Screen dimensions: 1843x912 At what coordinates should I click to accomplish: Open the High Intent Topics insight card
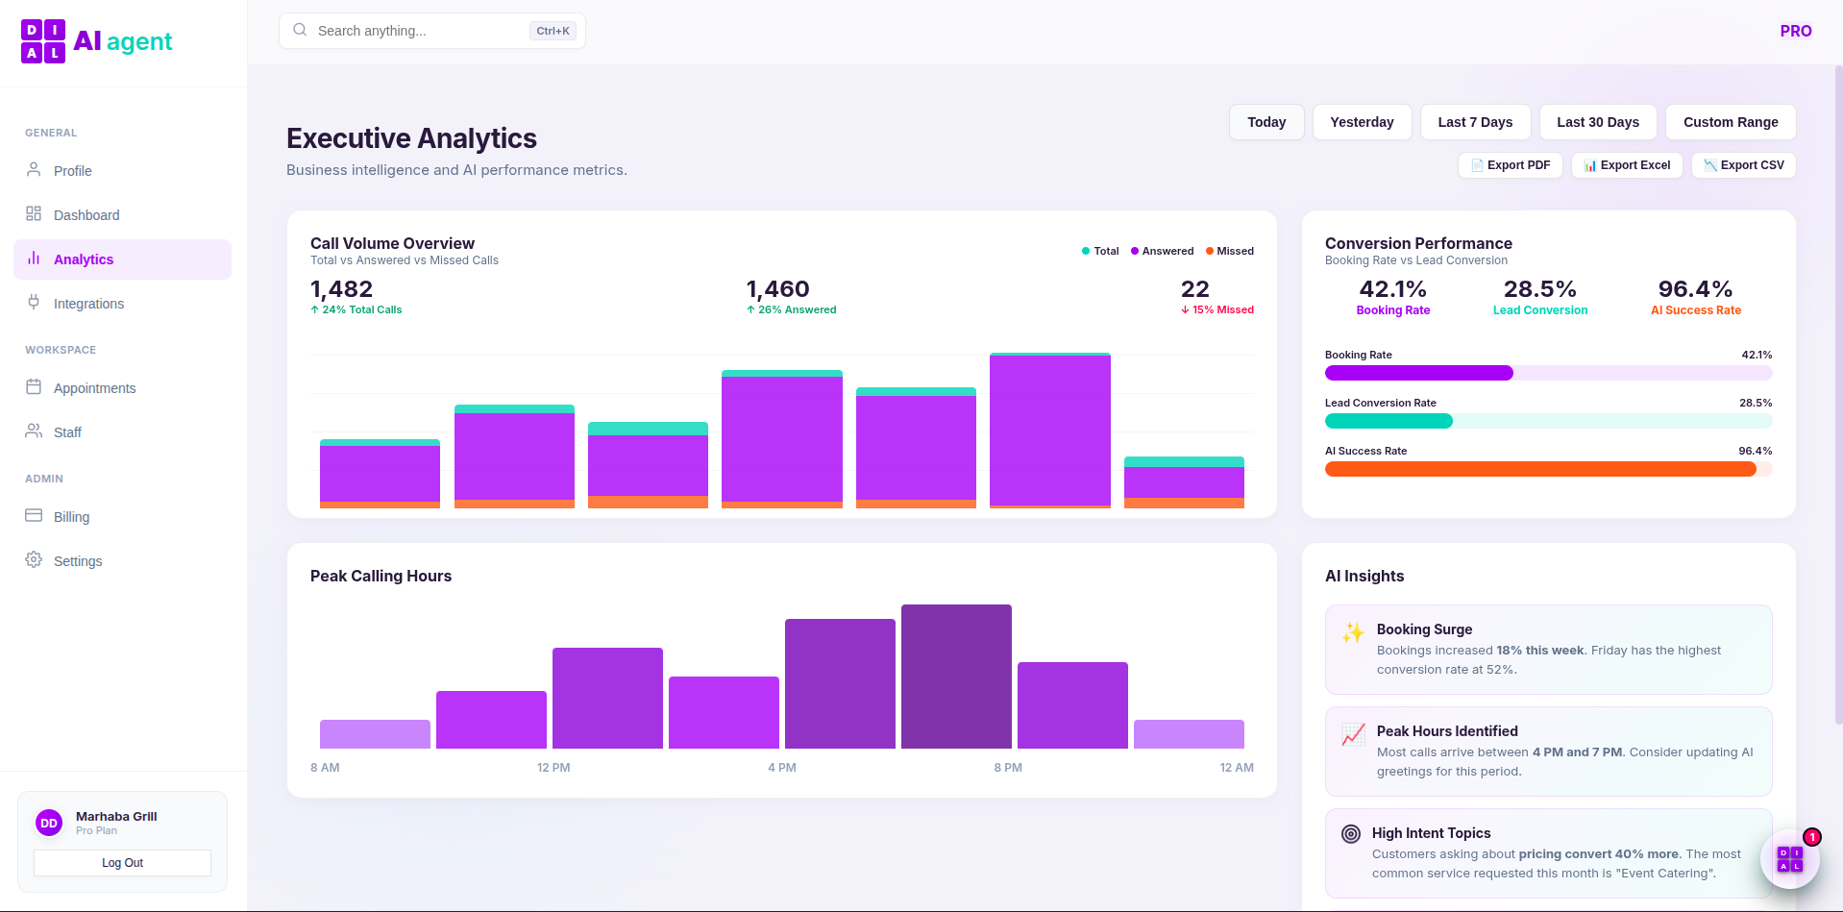pyautogui.click(x=1549, y=853)
